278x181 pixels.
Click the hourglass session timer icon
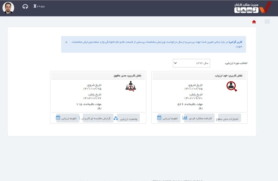[35, 6]
